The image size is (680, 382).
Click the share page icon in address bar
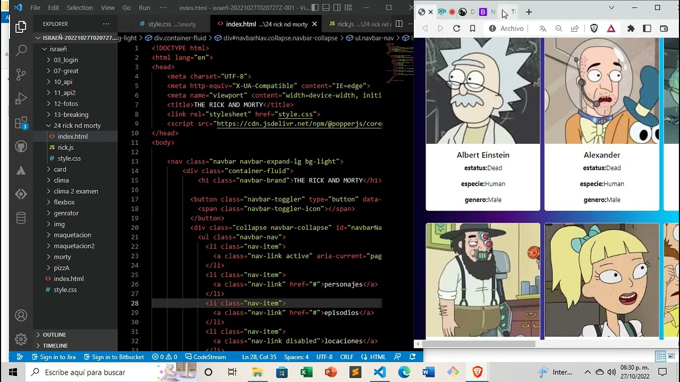[x=575, y=29]
